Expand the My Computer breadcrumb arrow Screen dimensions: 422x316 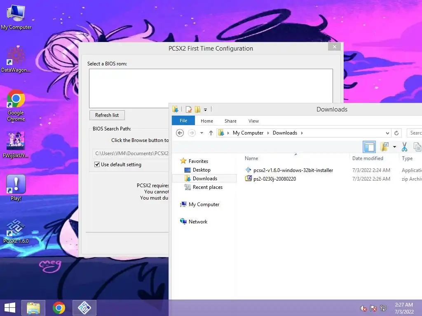(268, 133)
